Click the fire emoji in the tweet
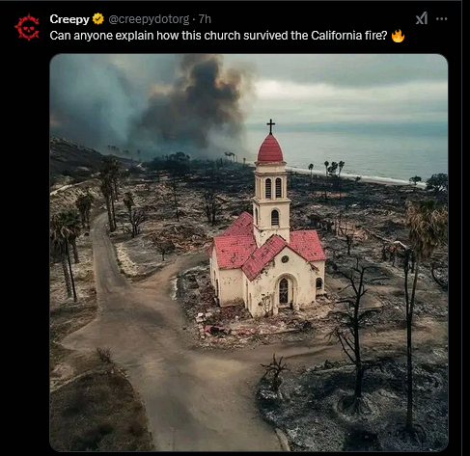Image resolution: width=470 pixels, height=456 pixels. click(398, 36)
